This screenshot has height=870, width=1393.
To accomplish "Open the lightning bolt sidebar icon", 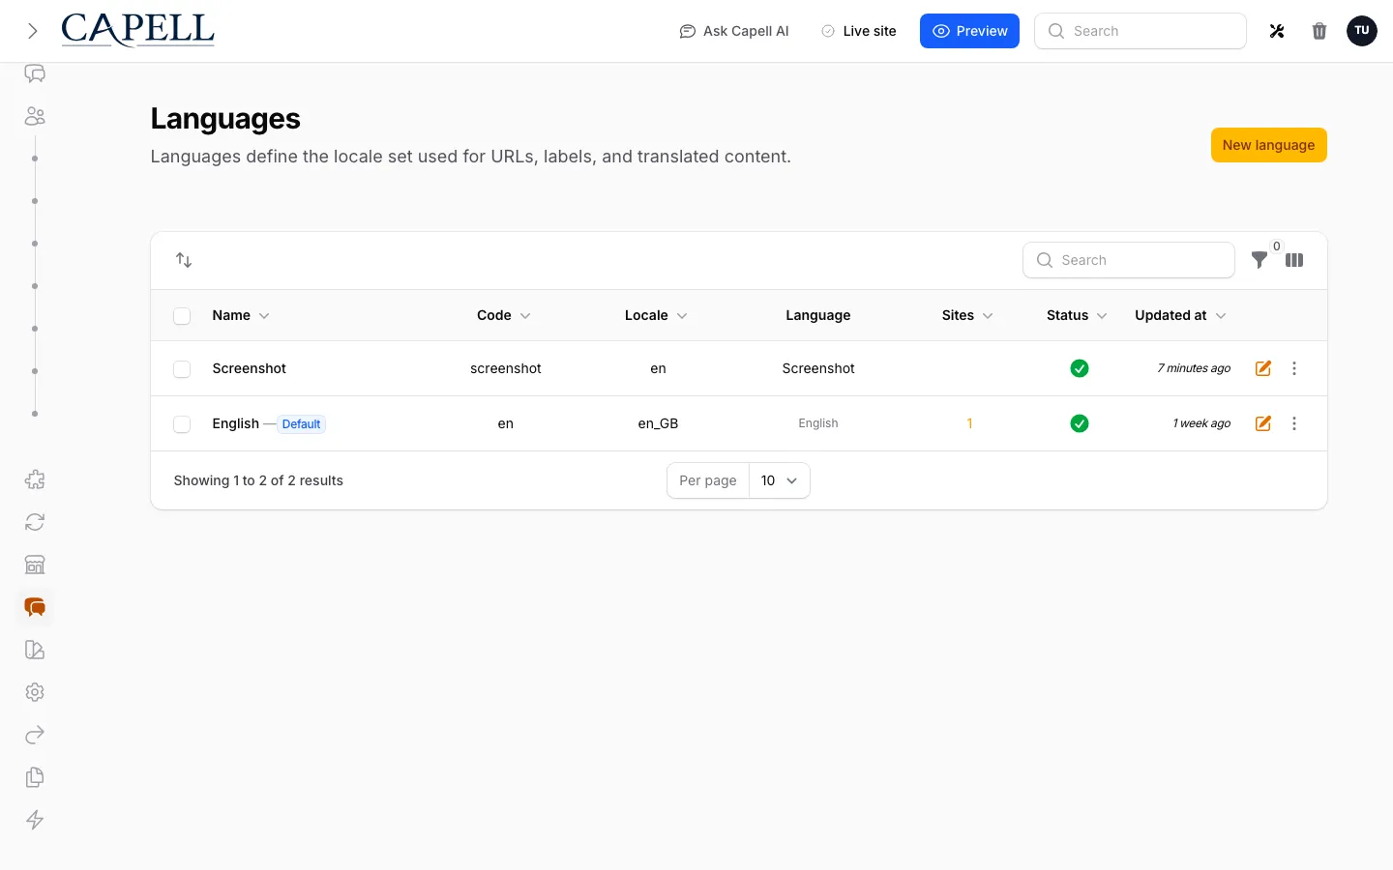I will pos(35,820).
